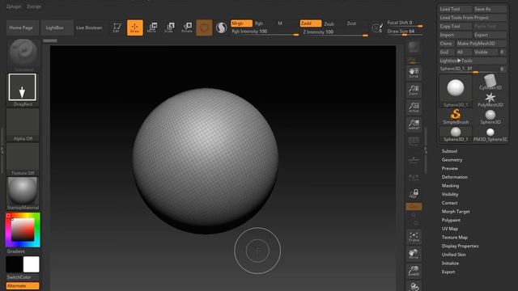
Task: Open the Zplugin menu
Action: pos(14,6)
